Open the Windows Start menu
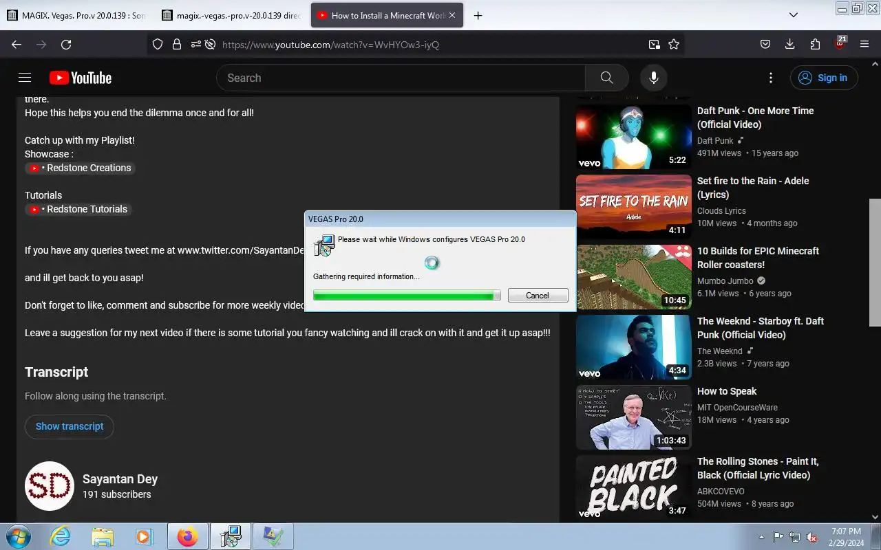This screenshot has width=881, height=550. [19, 536]
